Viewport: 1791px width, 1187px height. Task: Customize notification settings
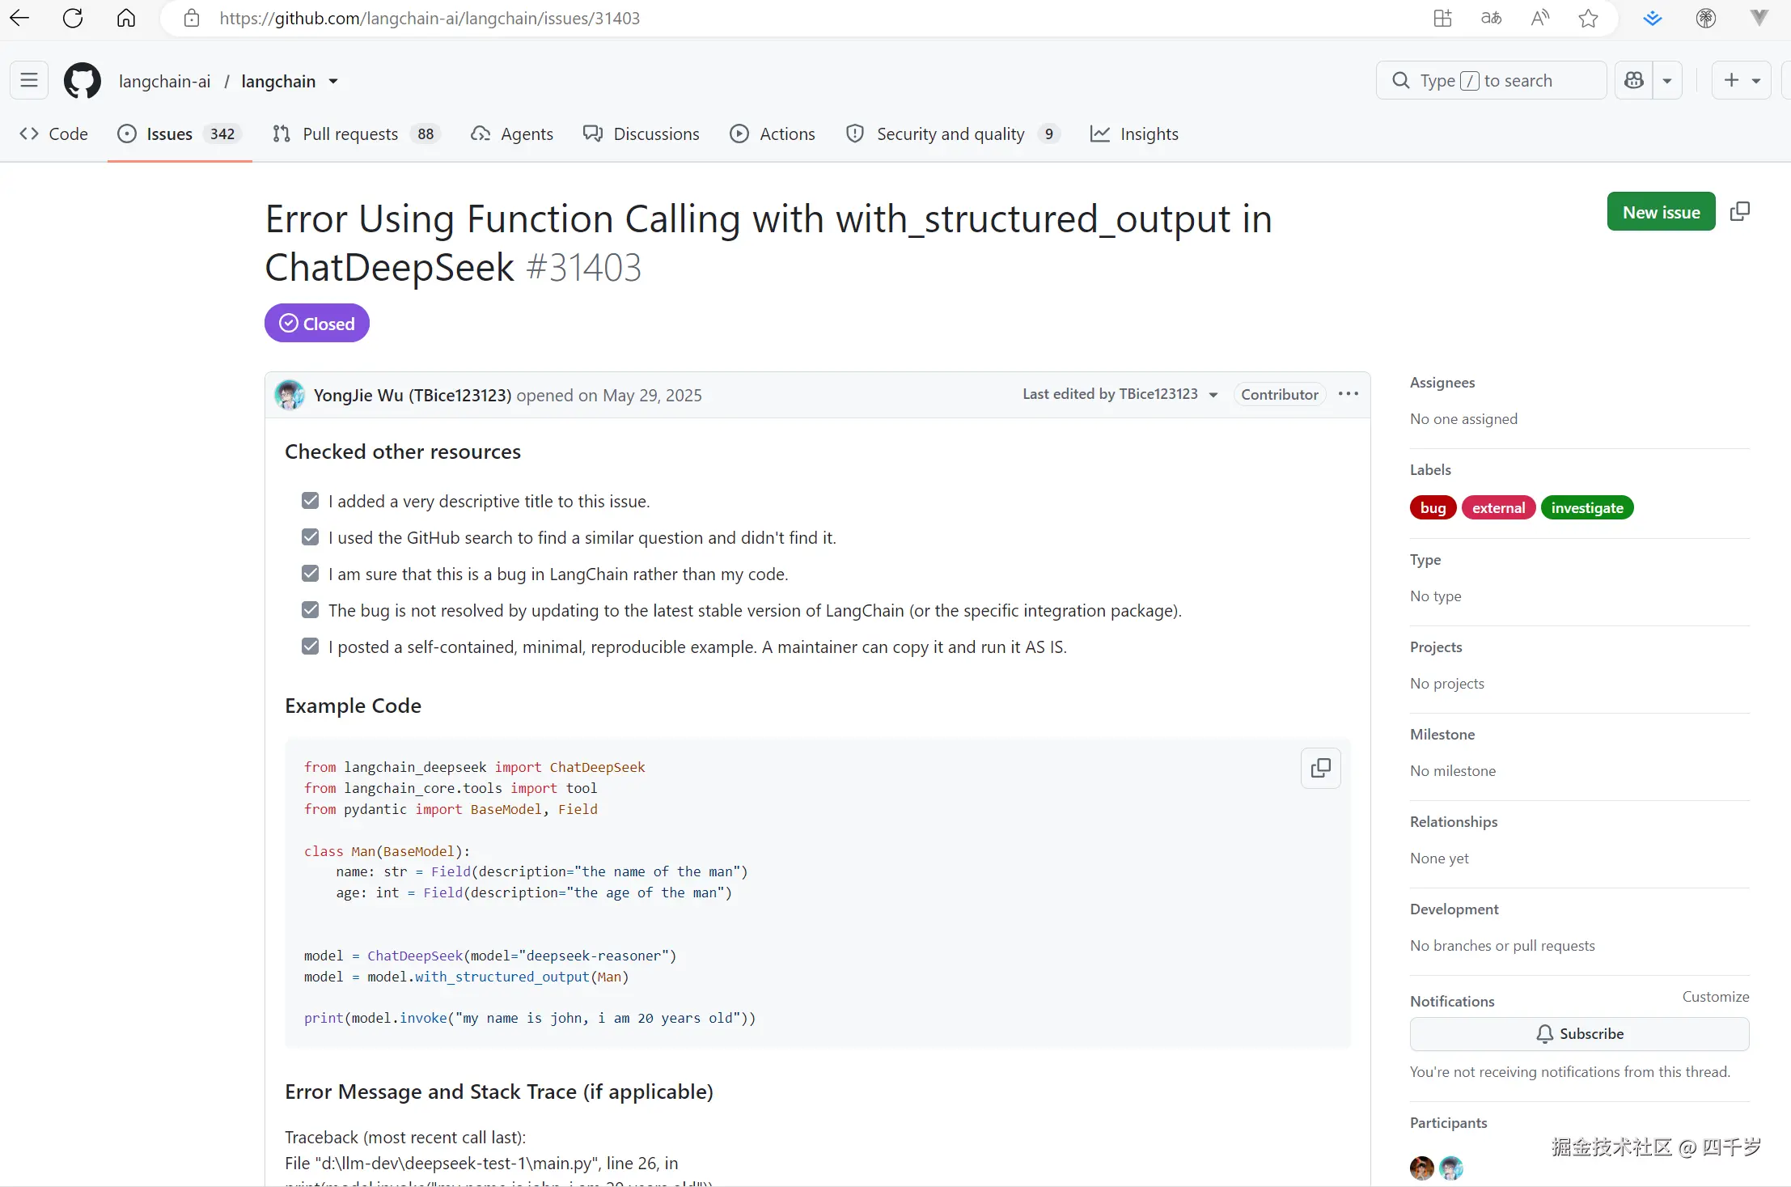1716,996
